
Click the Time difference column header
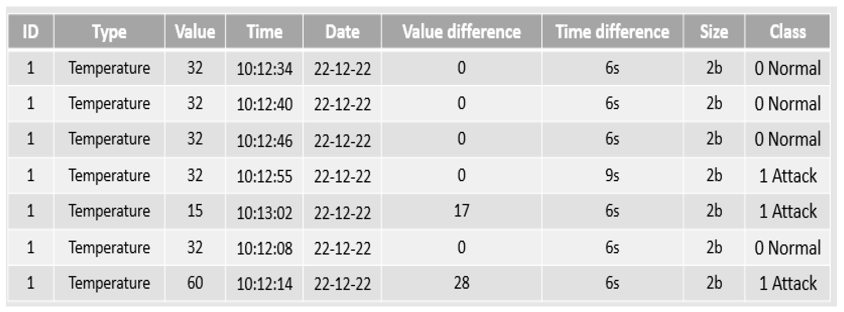coord(612,32)
